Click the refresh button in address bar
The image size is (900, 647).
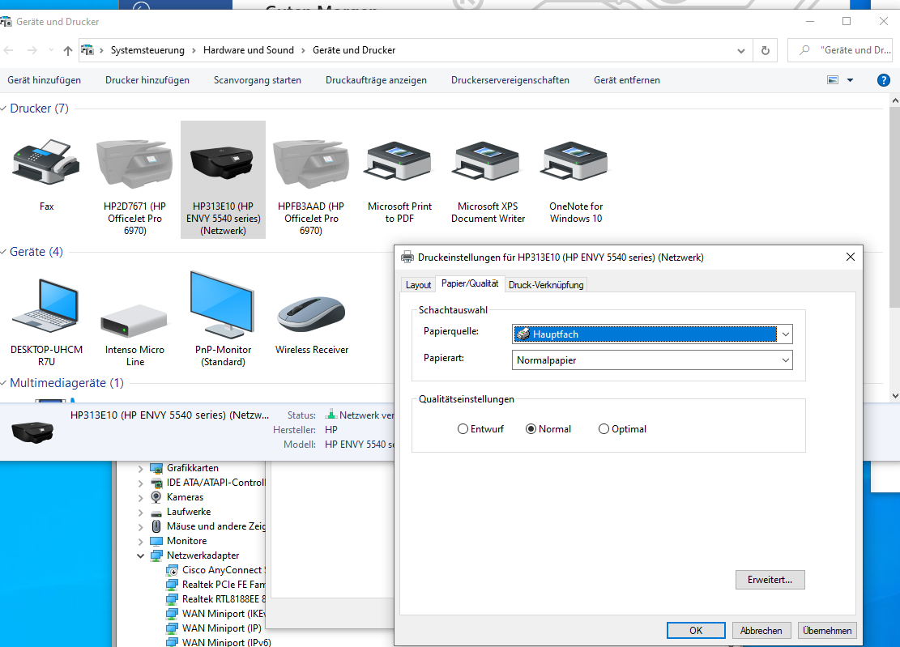coord(765,50)
